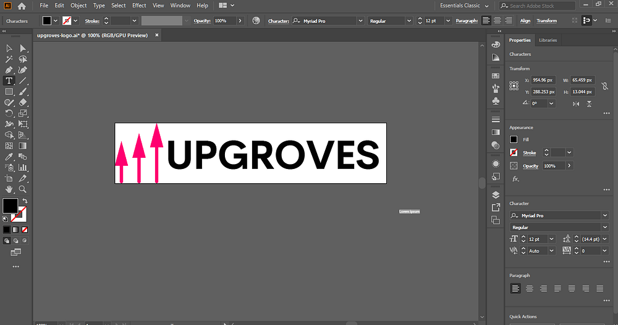618x325 pixels.
Task: Align text left in control bar
Action: [486, 20]
